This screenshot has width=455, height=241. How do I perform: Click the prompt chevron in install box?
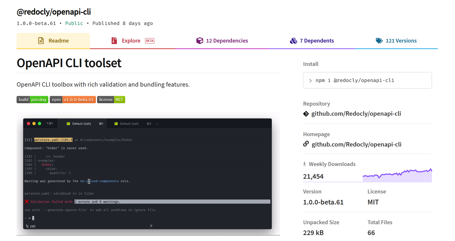(x=311, y=81)
